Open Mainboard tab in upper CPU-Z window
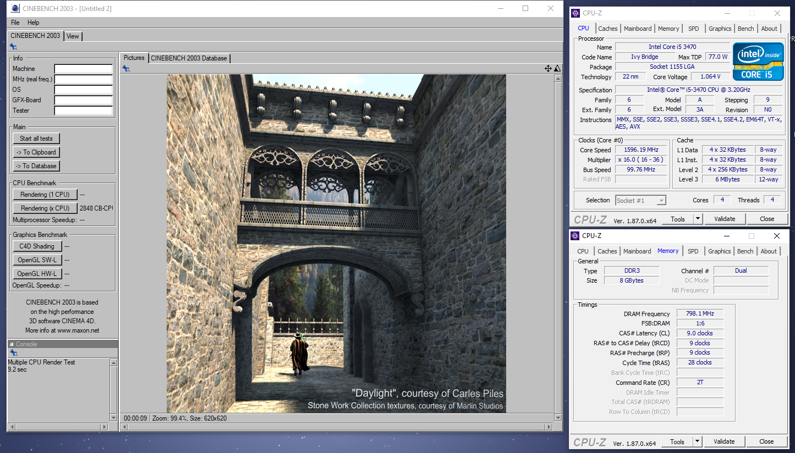Screen dimensions: 795x453 [638, 29]
